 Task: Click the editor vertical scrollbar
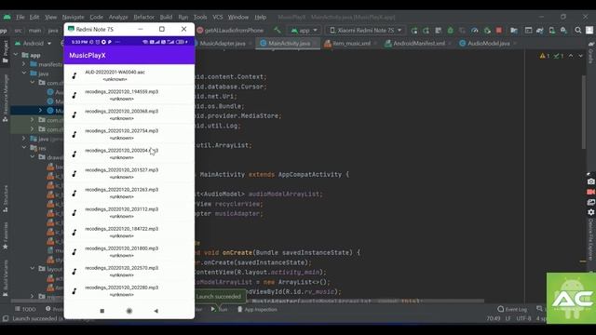(584, 112)
